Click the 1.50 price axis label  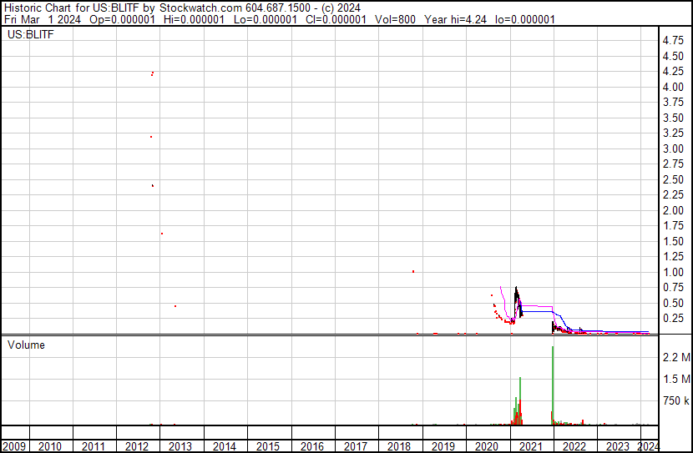pos(673,241)
